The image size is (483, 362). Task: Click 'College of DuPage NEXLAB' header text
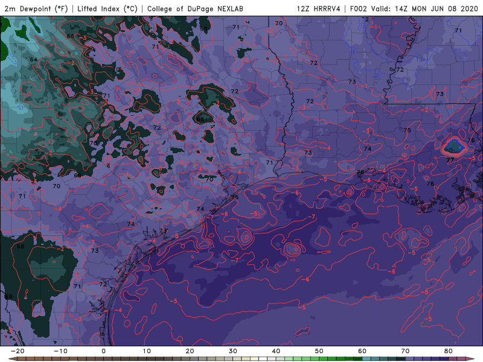click(x=195, y=9)
